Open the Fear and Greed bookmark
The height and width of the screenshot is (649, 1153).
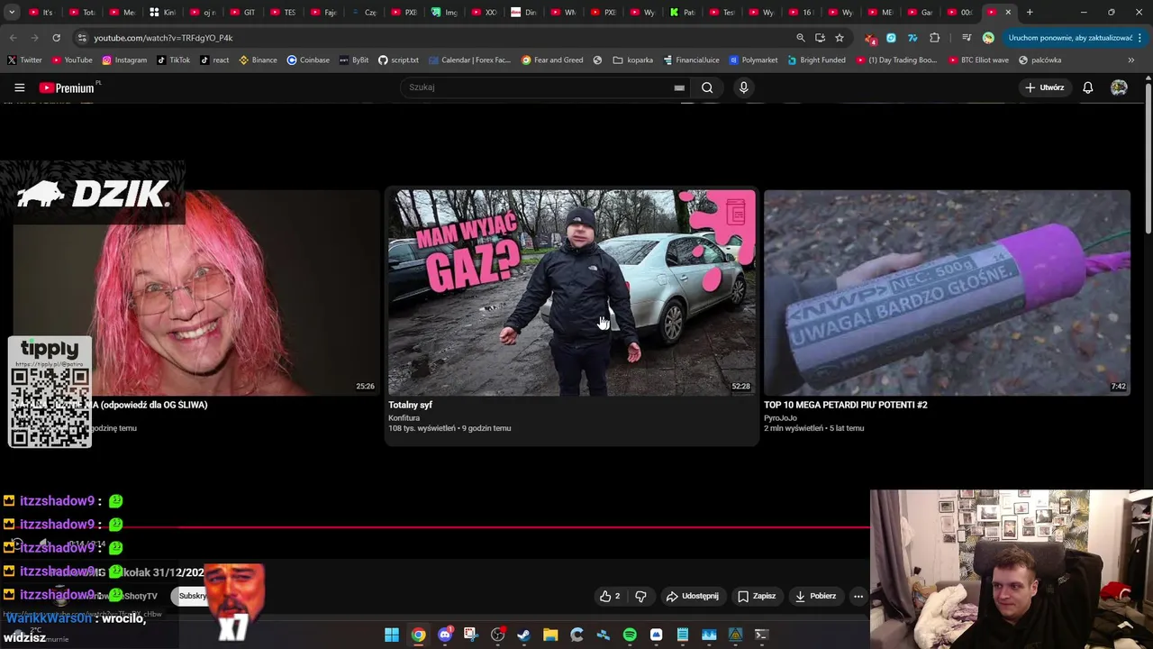coord(552,59)
